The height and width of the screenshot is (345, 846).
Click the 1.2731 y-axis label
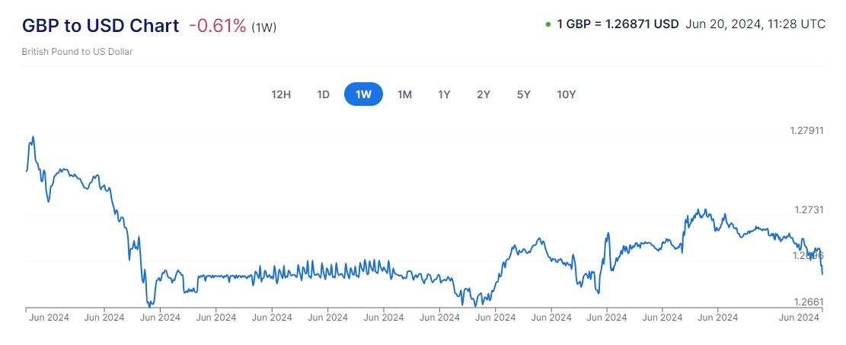point(809,209)
